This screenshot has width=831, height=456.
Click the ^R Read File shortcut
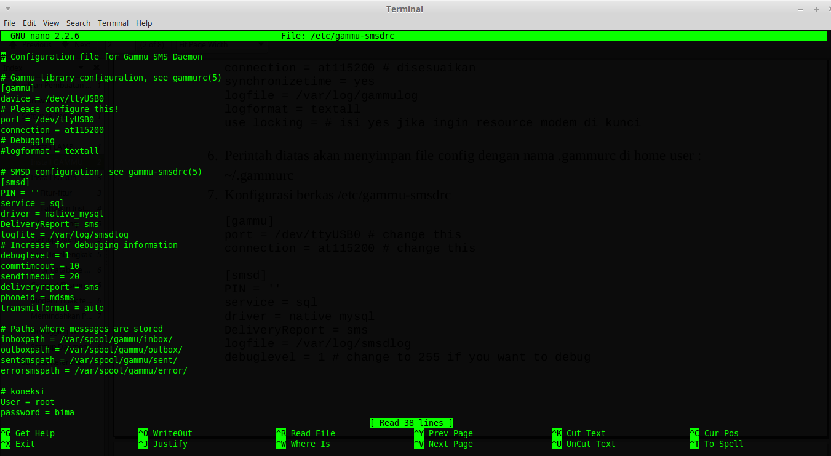(x=306, y=433)
